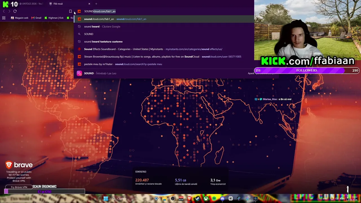Open CapCut from the taskbar
The image size is (361, 203).
coord(230,198)
